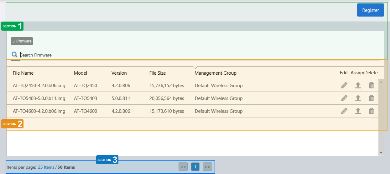Sort the table by File Name

[23, 73]
